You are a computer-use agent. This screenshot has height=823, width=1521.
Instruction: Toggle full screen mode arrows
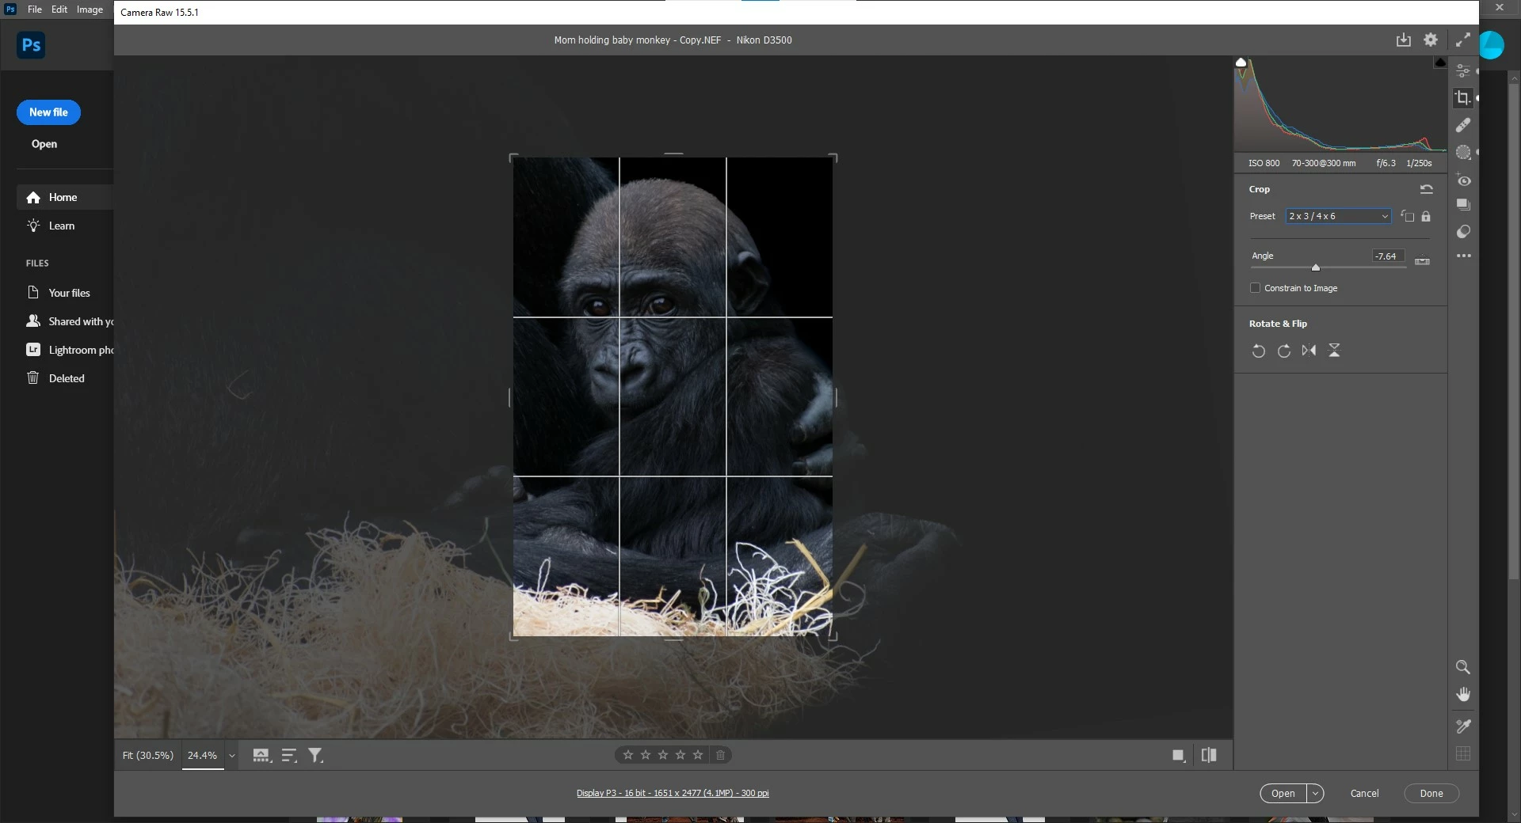[x=1462, y=40]
